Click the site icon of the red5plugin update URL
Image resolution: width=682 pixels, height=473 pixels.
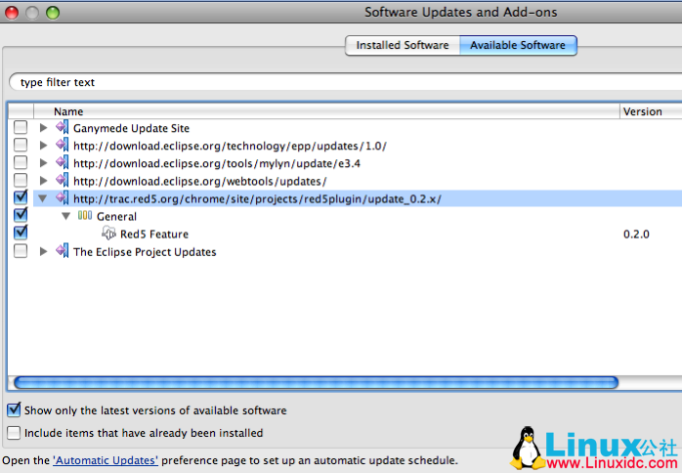(x=63, y=198)
